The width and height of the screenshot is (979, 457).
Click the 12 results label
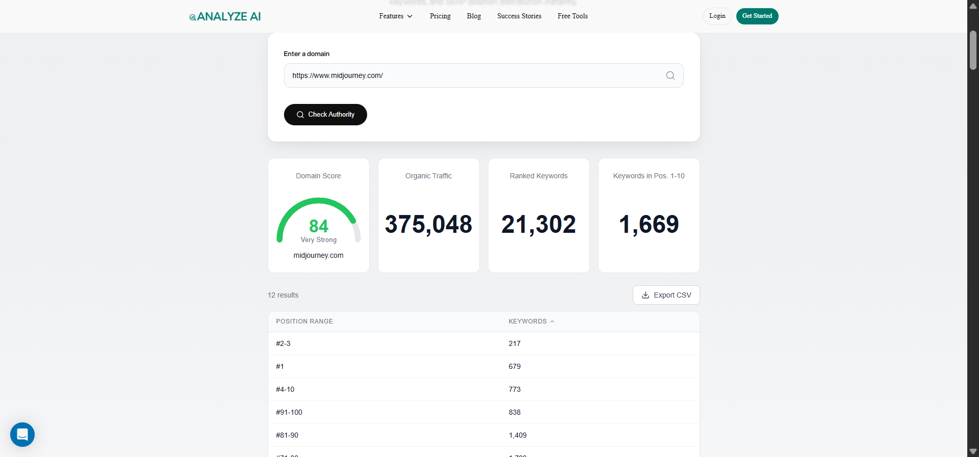[283, 295]
